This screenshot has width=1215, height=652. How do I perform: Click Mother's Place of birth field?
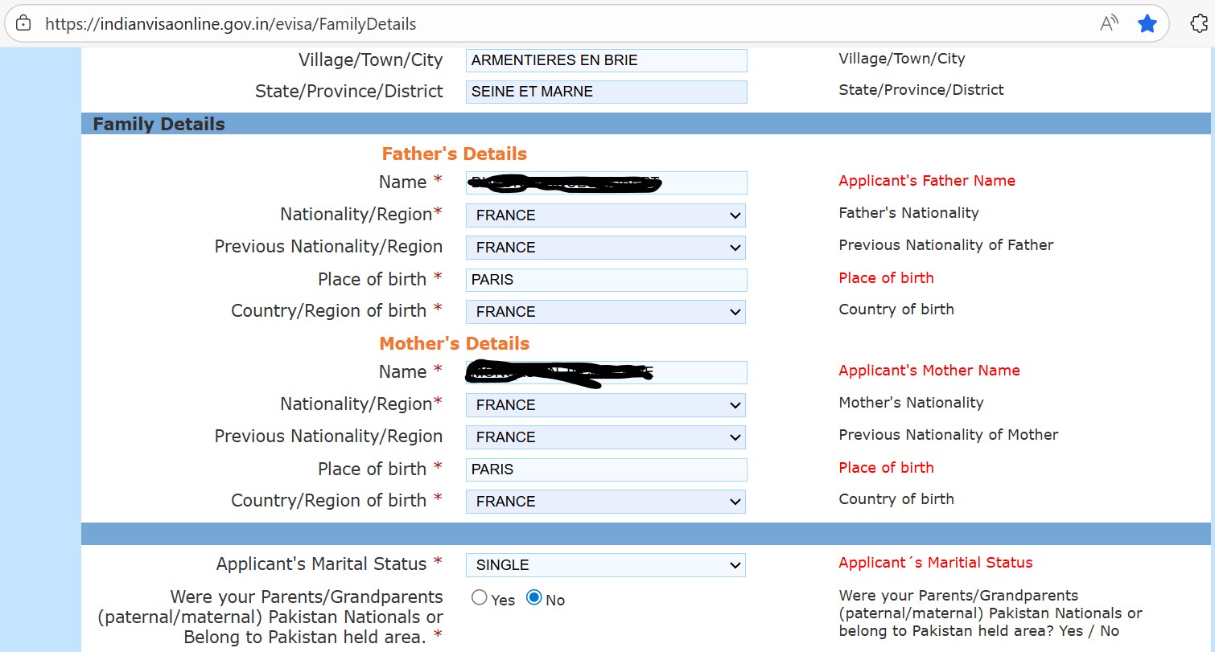pos(606,470)
